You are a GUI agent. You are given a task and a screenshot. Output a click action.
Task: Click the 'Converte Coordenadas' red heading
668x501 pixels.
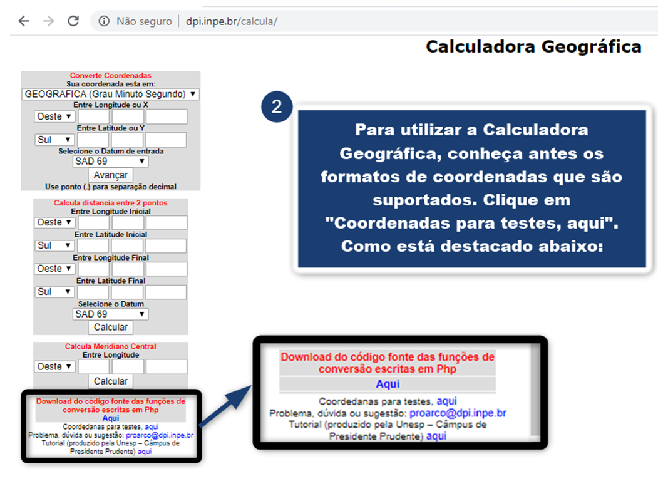pyautogui.click(x=111, y=75)
